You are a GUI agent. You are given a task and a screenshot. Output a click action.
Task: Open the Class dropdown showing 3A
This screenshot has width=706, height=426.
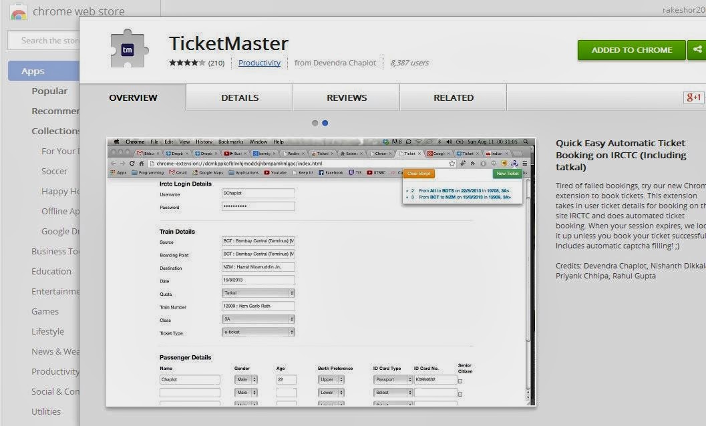258,319
